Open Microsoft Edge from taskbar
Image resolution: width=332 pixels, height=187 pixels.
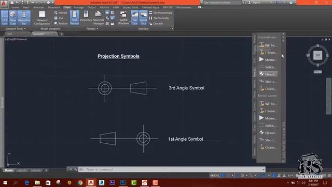tap(26, 182)
